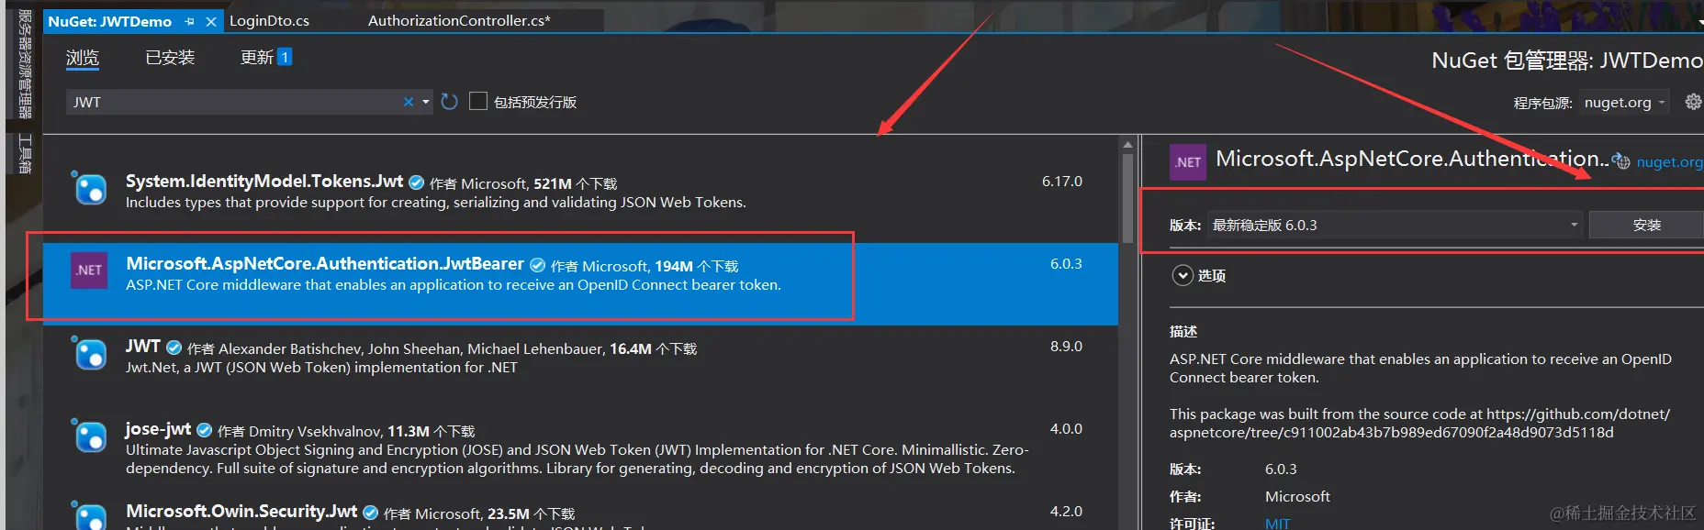The width and height of the screenshot is (1704, 530).
Task: Click the .NET icon of JwtBearer row
Action: (89, 271)
